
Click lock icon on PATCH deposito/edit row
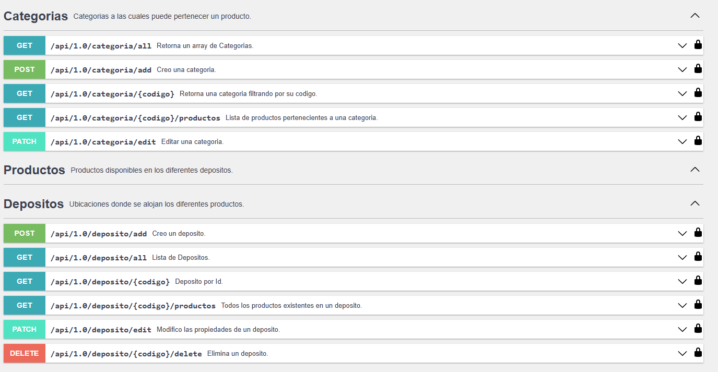(698, 328)
